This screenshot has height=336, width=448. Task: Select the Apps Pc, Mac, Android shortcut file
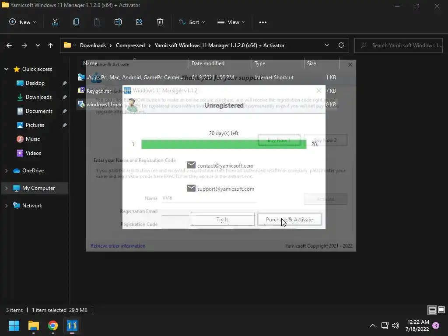pos(131,77)
